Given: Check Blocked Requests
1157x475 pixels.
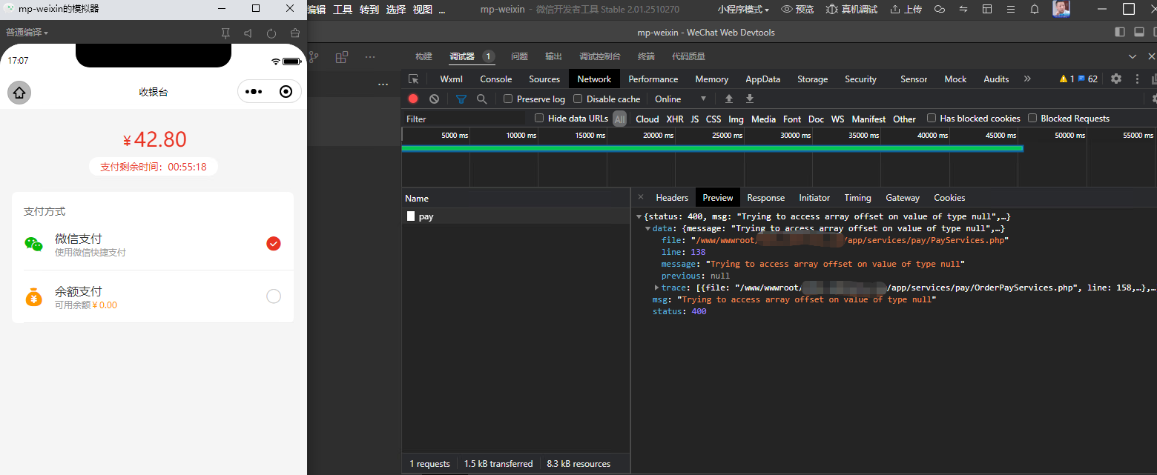Looking at the screenshot, I should [x=1032, y=118].
